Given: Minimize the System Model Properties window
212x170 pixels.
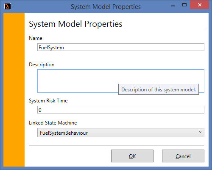Looking at the screenshot, I should coord(173,6).
